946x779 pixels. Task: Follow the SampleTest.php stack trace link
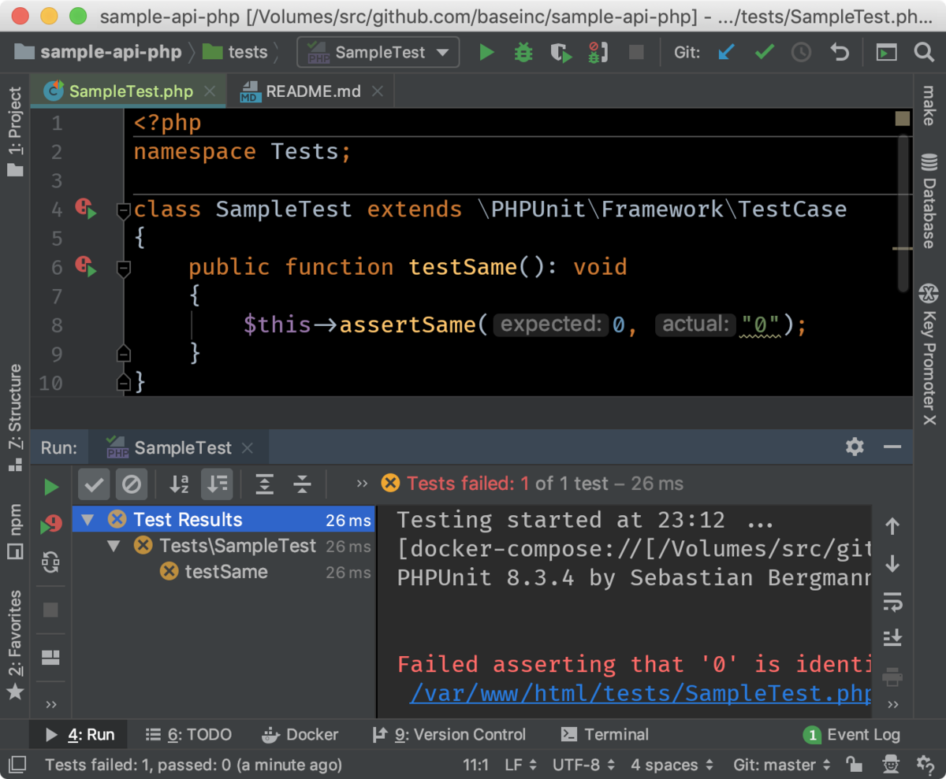[641, 693]
